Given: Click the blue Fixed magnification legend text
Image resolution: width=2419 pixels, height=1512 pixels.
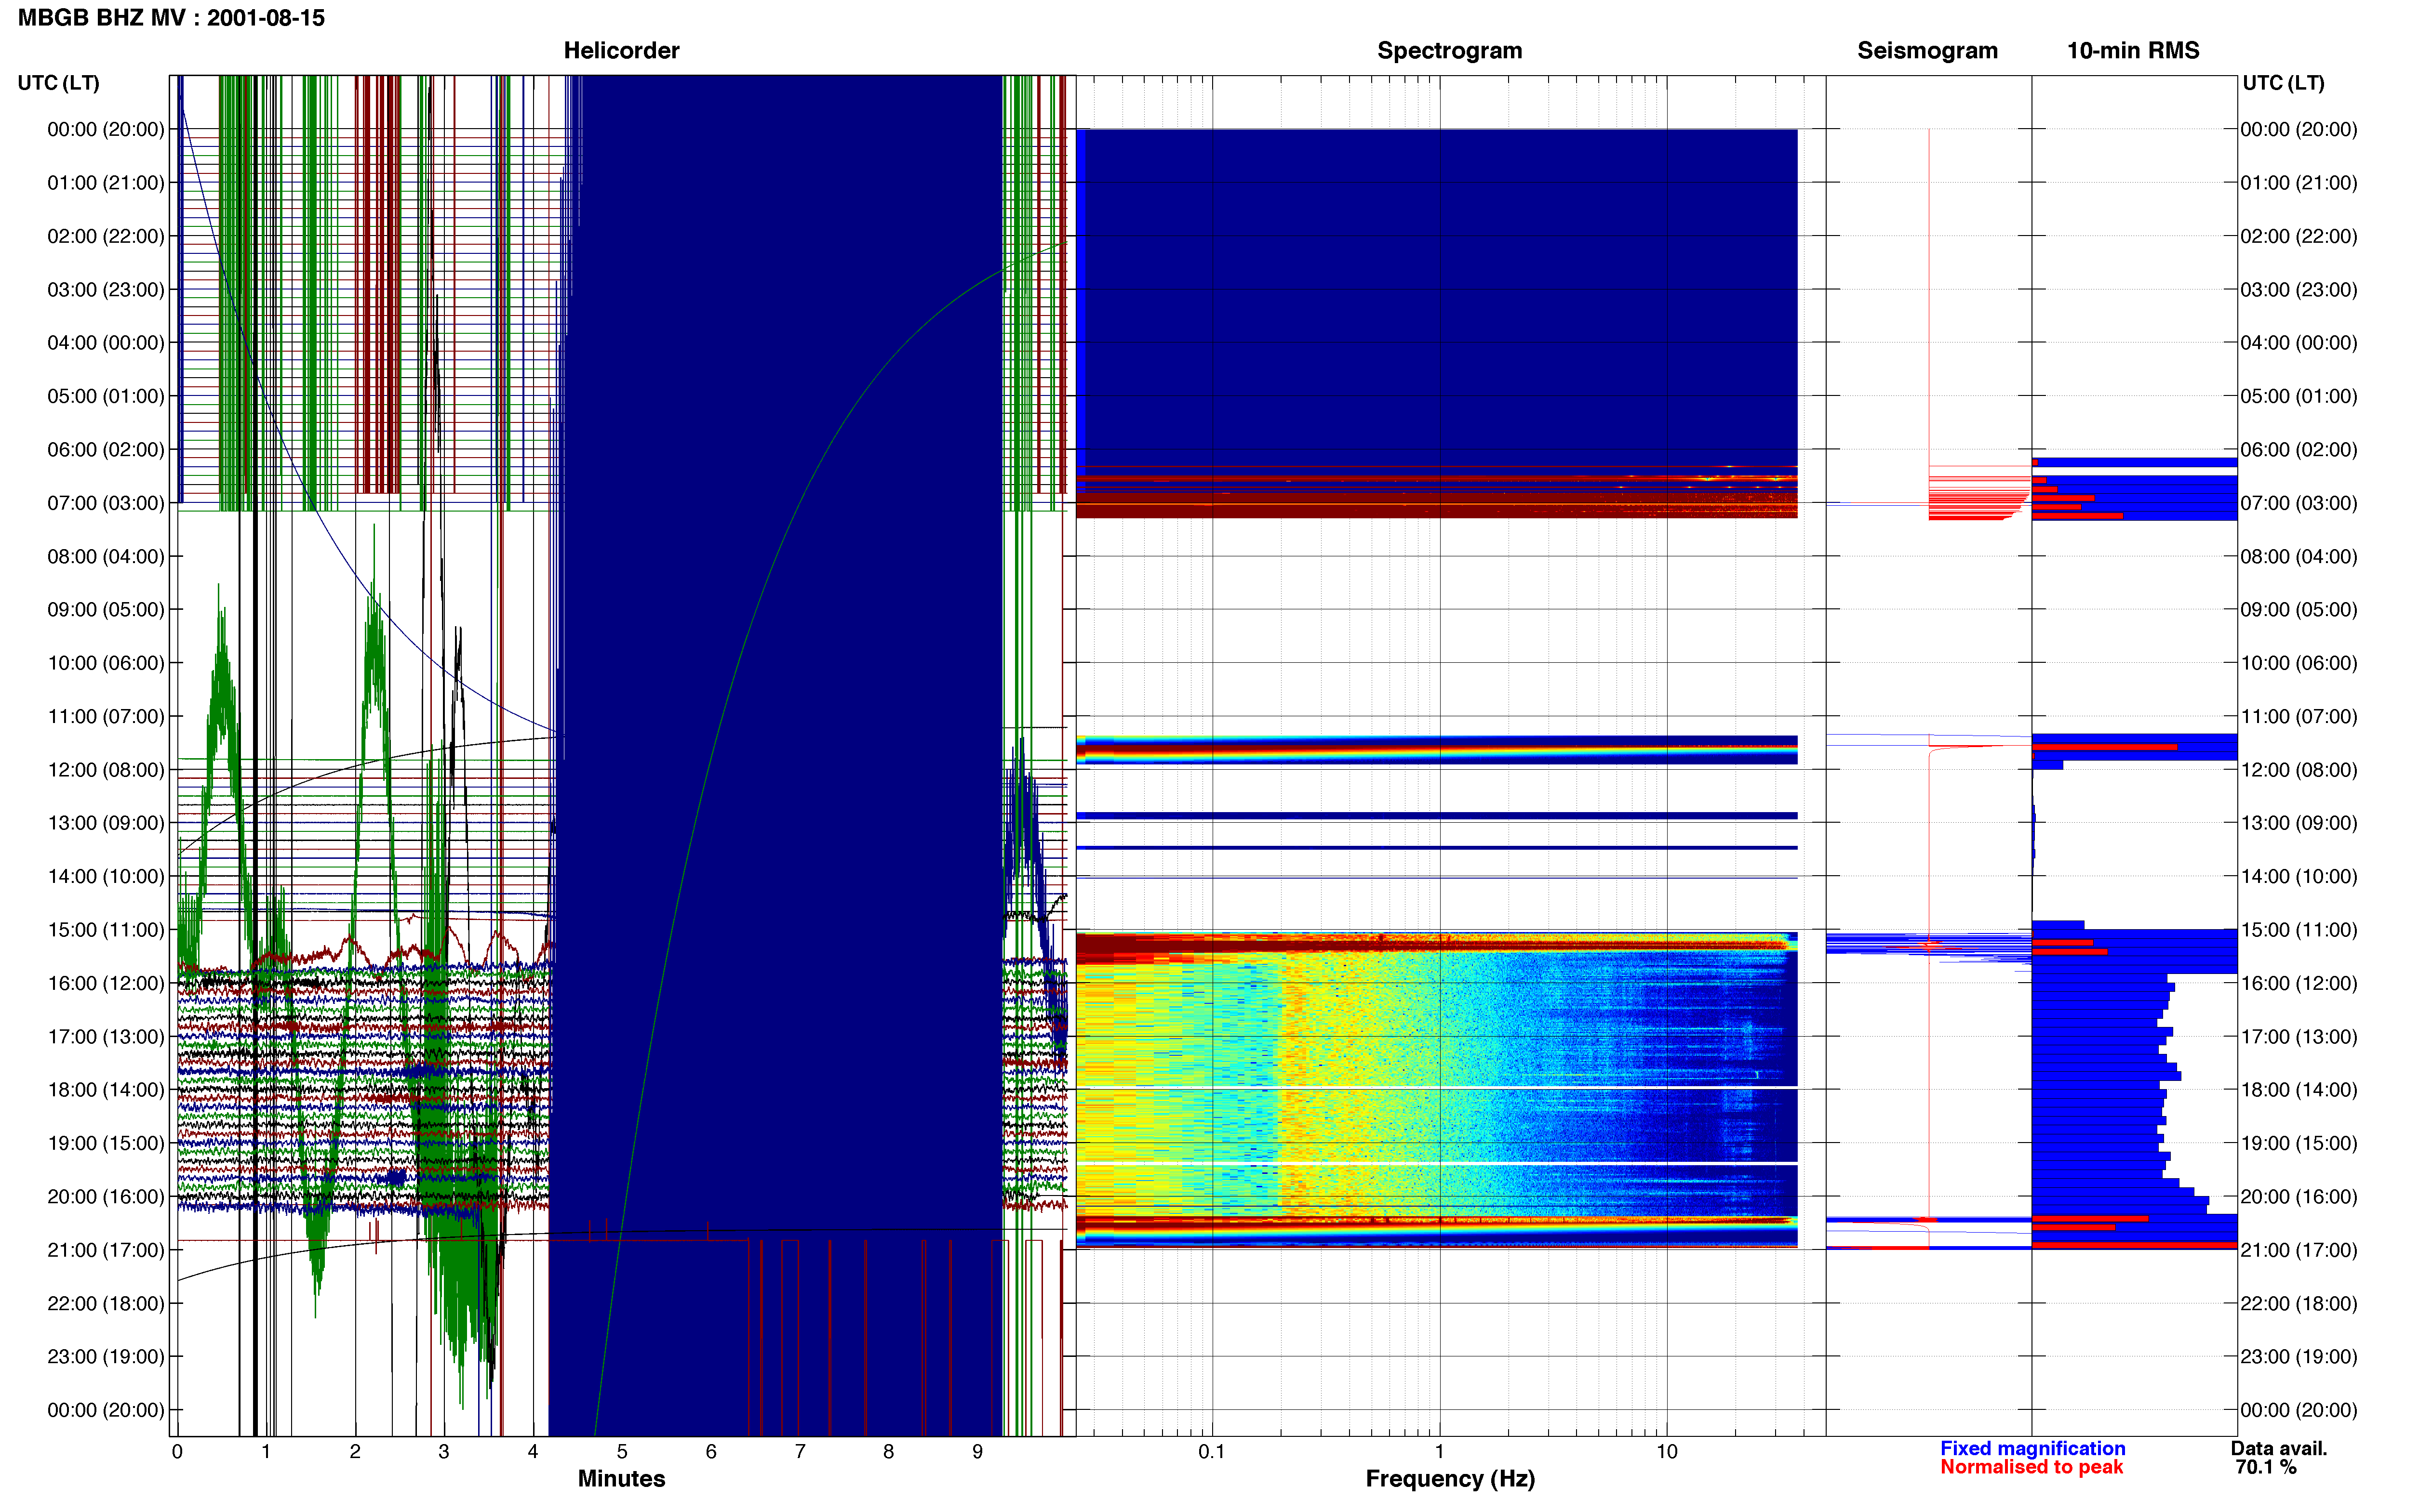Looking at the screenshot, I should pos(2033,1449).
